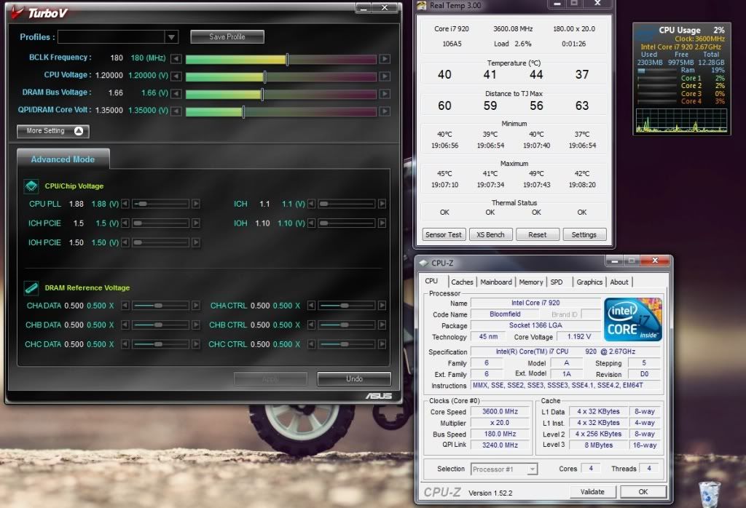This screenshot has width=746, height=508.
Task: Decrease CHB DATA reference with left arrow
Action: pyautogui.click(x=125, y=325)
